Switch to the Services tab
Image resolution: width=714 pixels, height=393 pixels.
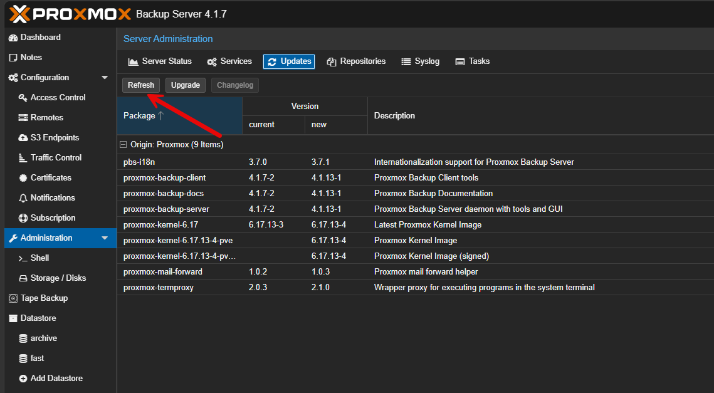coord(229,61)
